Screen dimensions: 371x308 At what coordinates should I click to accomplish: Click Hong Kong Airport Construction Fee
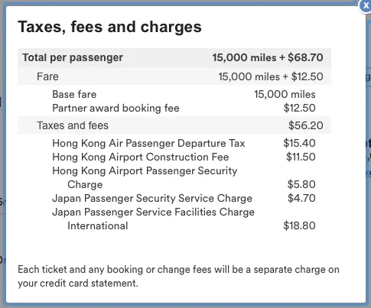click(141, 157)
